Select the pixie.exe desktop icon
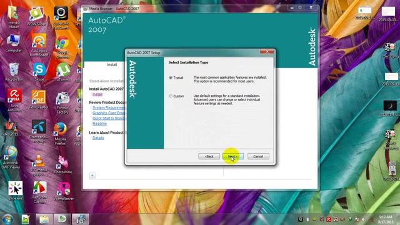 point(15,190)
